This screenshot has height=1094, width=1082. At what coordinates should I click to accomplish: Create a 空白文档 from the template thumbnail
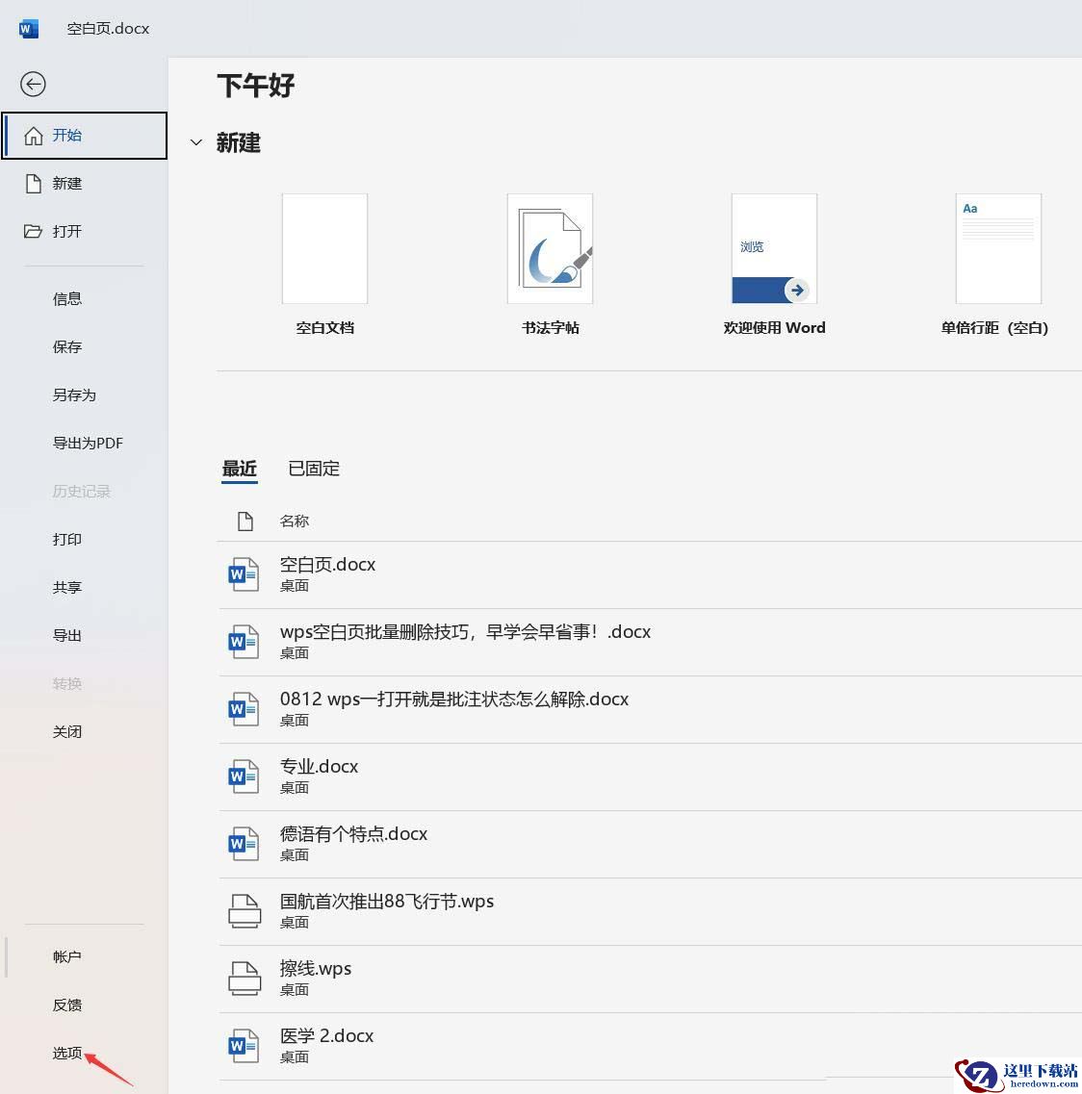tap(324, 248)
